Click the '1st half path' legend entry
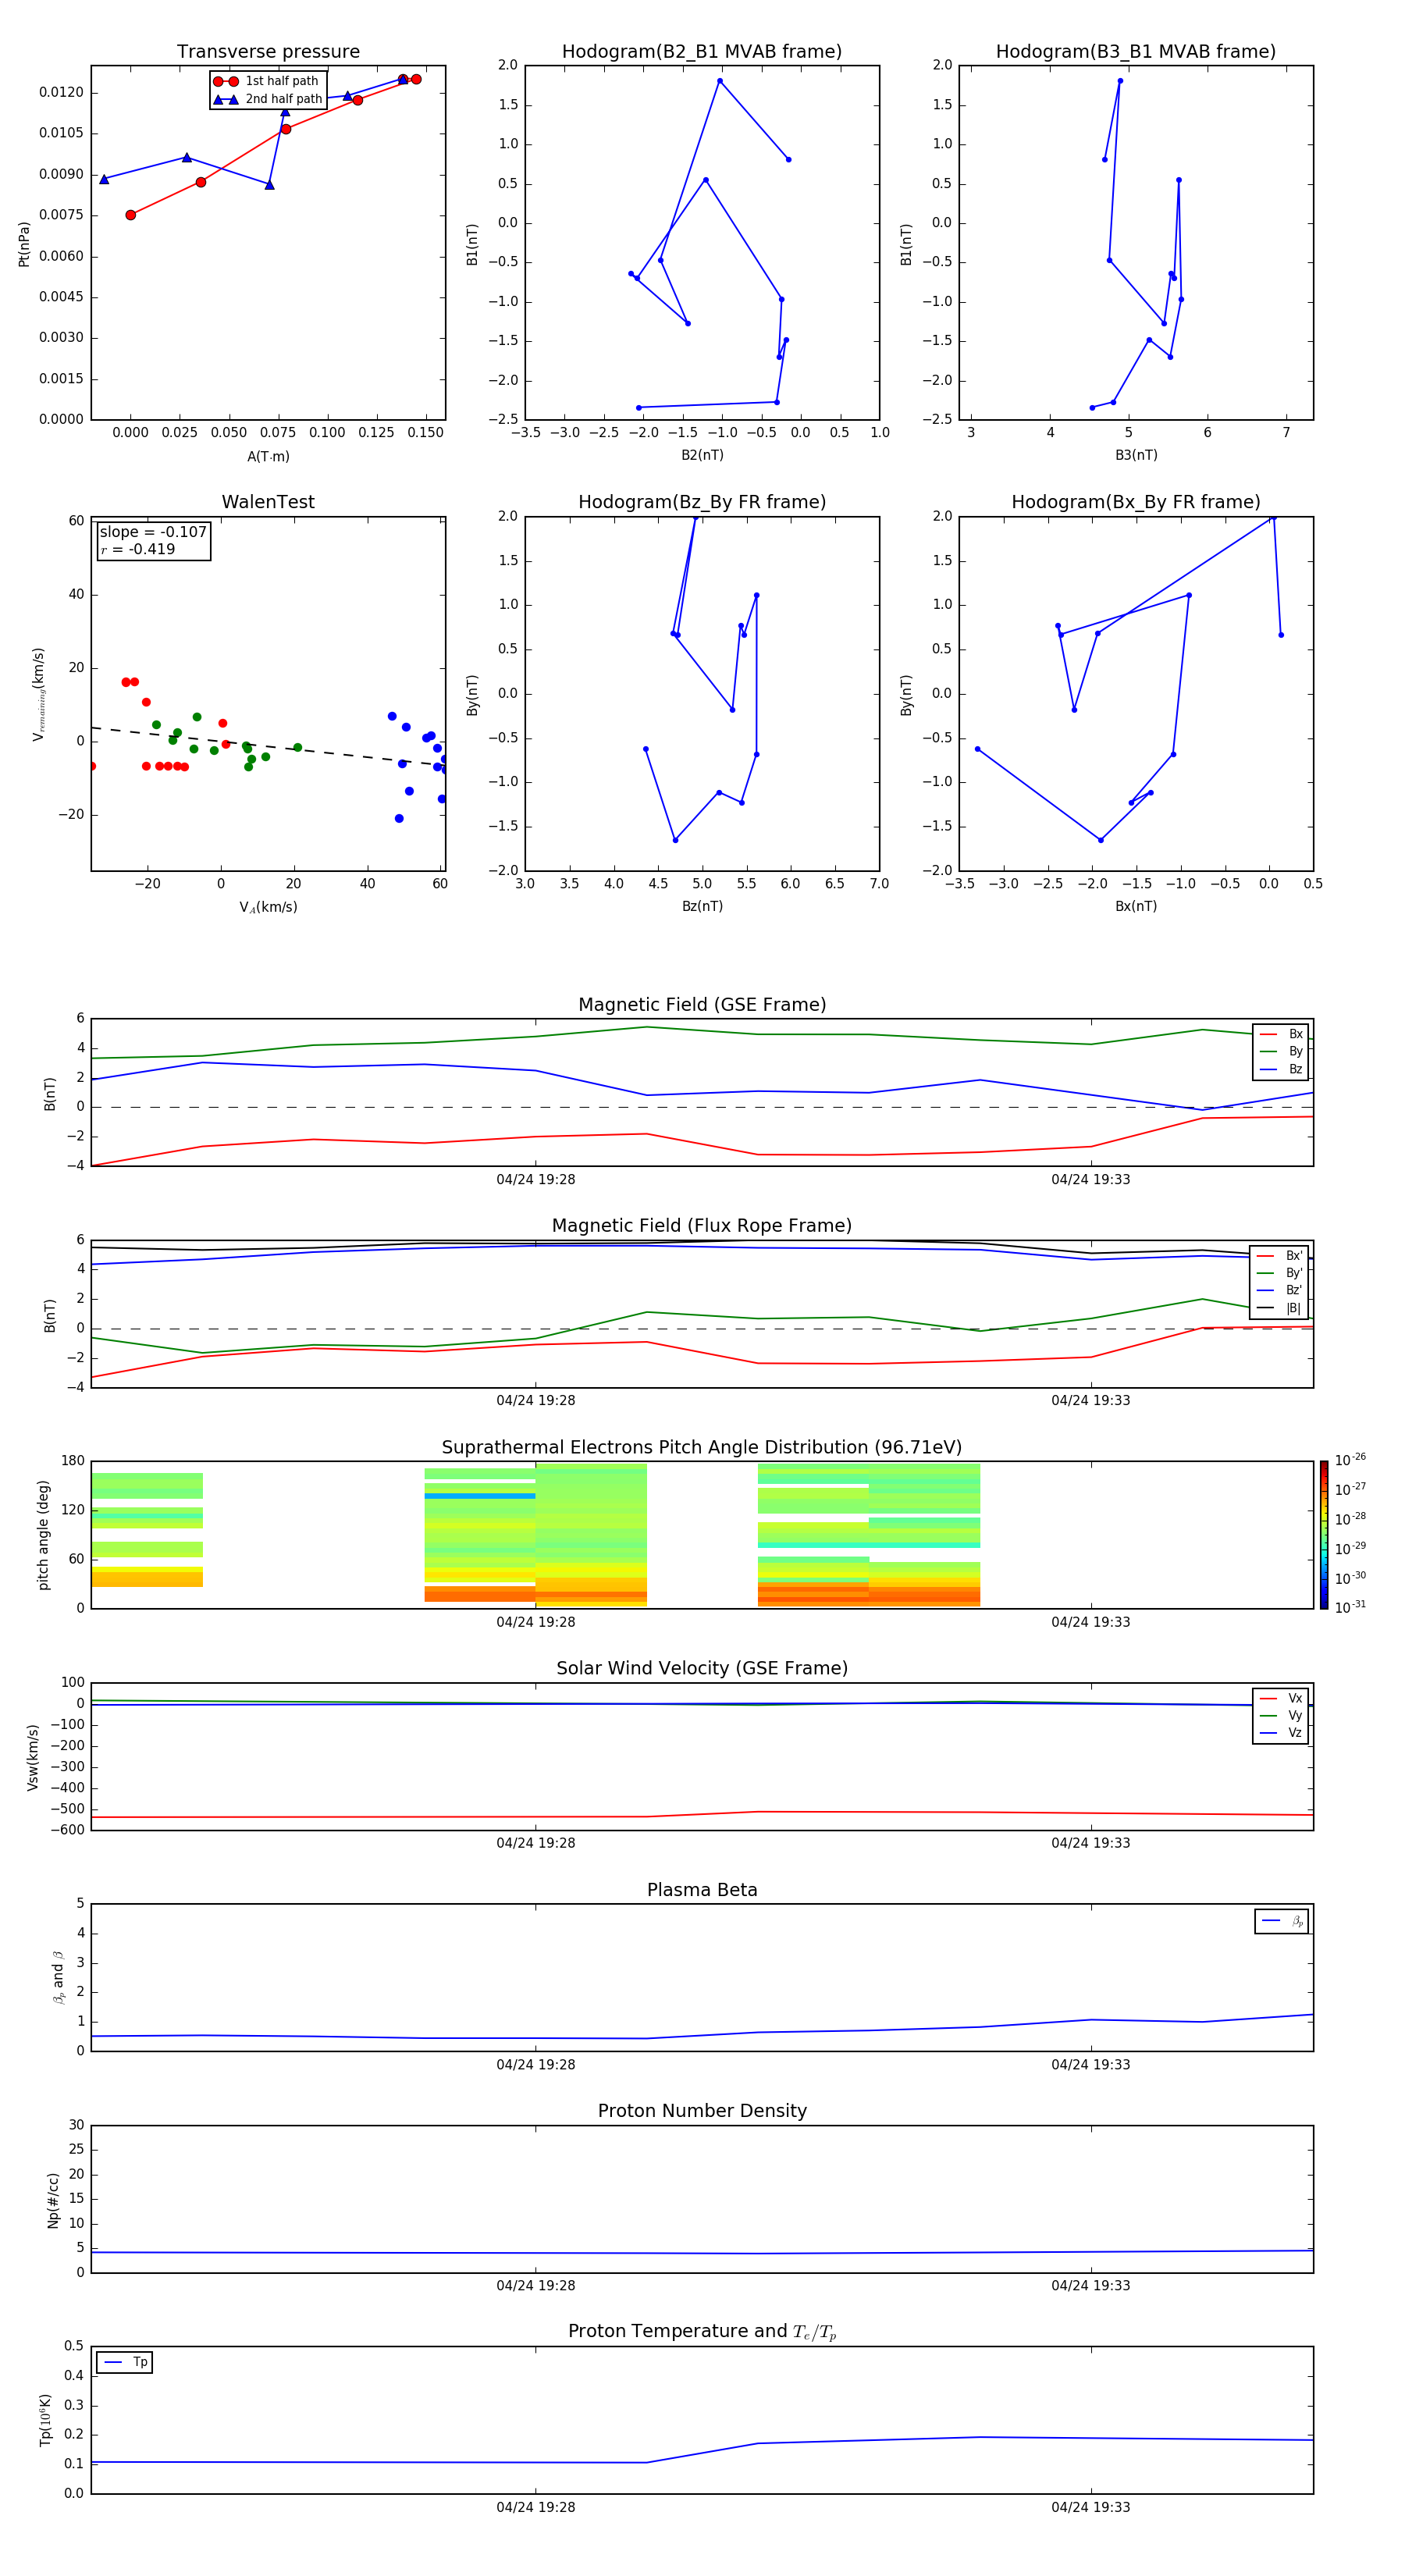Screen dimensions: 1405x2576 pyautogui.click(x=266, y=81)
